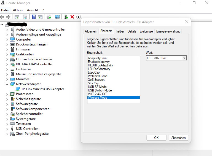The height and width of the screenshot is (156, 212).
Task: Toggle the action pane toolbar icon
Action: (40, 17)
